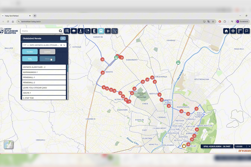Toggle the Şapkalar option

click(47, 52)
